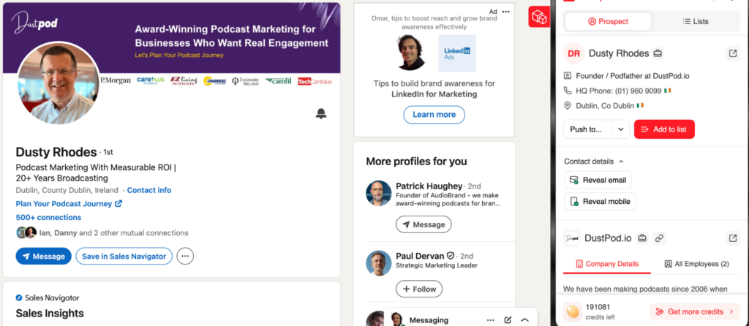Click the DustPod logo on banner
The width and height of the screenshot is (749, 326).
point(34,23)
